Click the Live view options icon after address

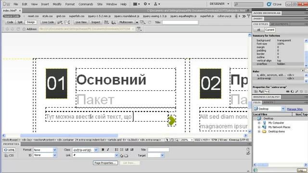point(139,29)
